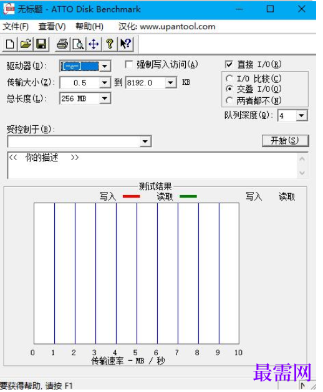323x392 pixels.
Task: Click the 开始(S) start button
Action: coord(285,141)
